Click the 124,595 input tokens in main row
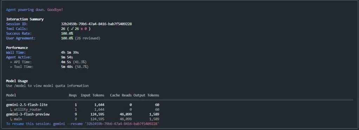Image resolution: width=359 pixels, height=130 pixels. click(x=97, y=119)
